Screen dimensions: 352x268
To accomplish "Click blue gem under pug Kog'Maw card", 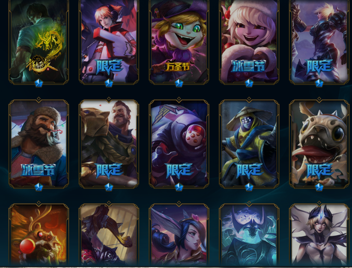I will pyautogui.click(x=319, y=187).
